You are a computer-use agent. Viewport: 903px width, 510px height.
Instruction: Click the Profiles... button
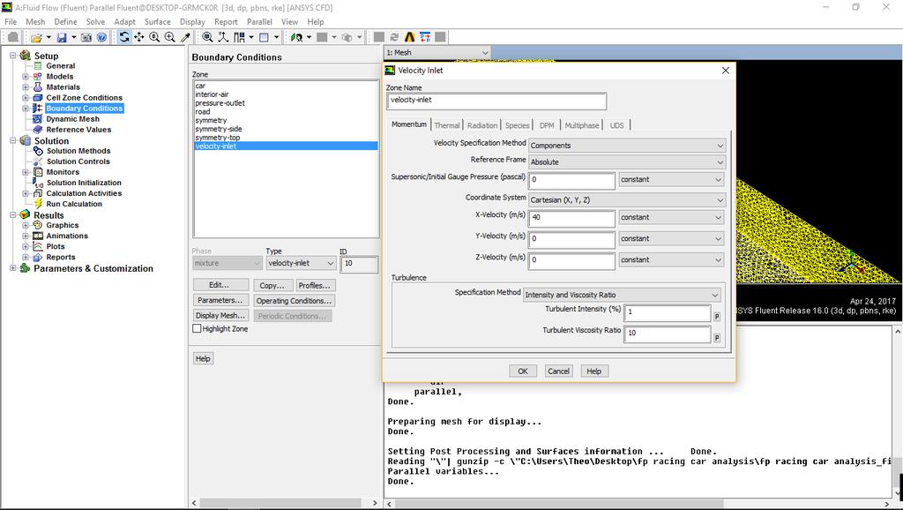[x=315, y=285]
